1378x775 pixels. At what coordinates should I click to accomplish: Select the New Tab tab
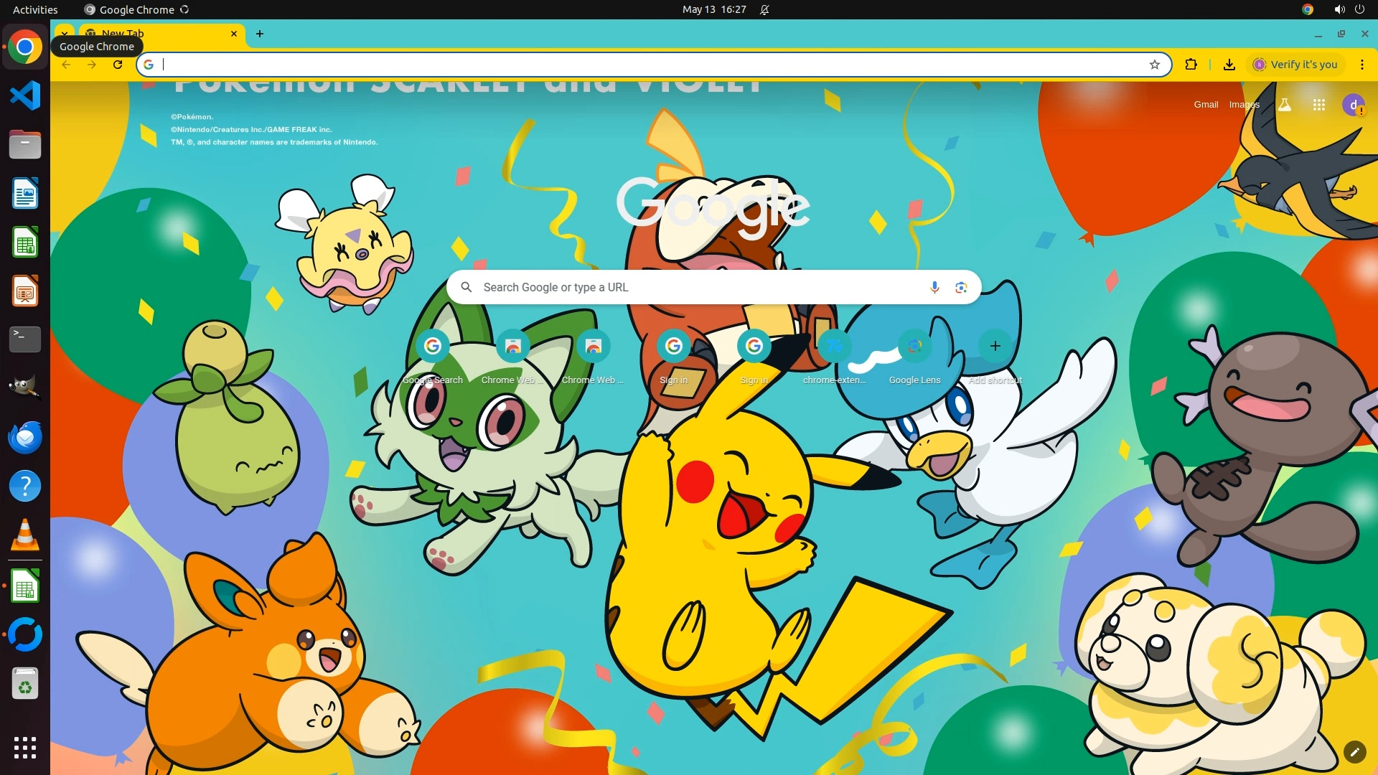click(x=158, y=33)
